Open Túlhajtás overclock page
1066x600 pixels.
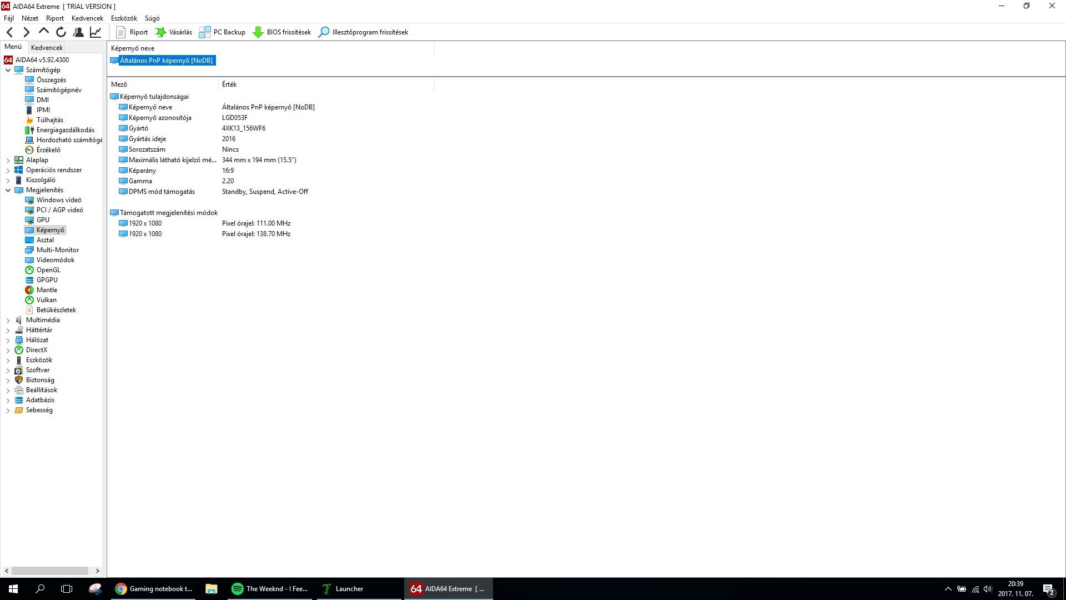point(50,120)
